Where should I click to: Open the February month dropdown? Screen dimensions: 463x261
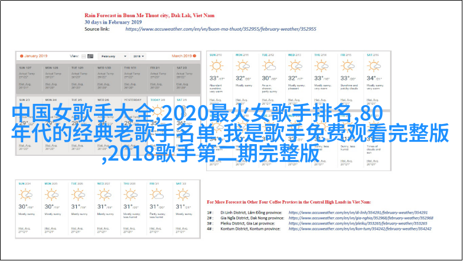(113, 56)
